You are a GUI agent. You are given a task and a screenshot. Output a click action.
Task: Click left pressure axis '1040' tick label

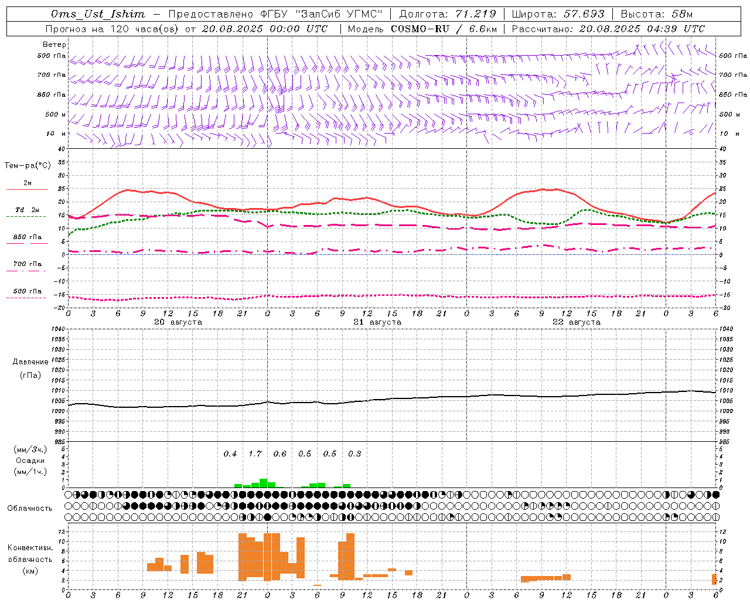click(57, 329)
